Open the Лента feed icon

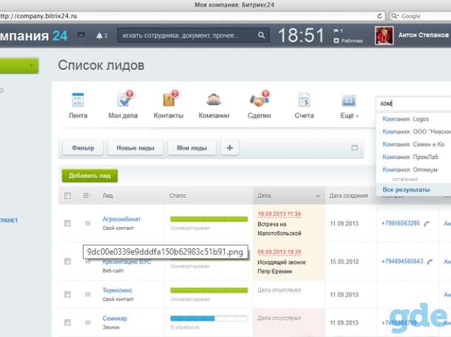click(78, 100)
